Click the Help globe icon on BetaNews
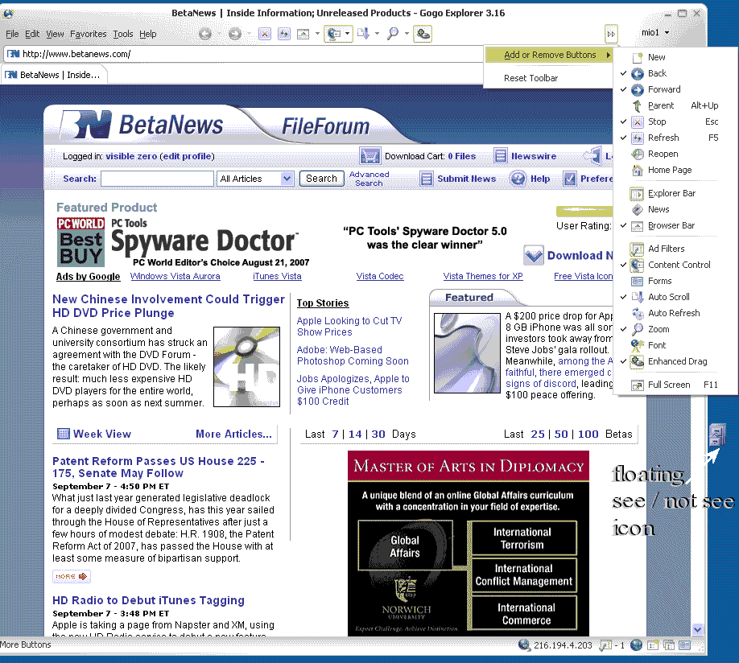 [518, 179]
